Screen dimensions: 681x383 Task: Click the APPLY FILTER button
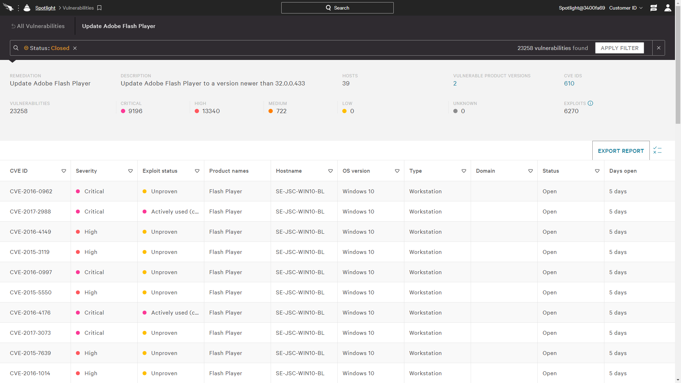619,48
